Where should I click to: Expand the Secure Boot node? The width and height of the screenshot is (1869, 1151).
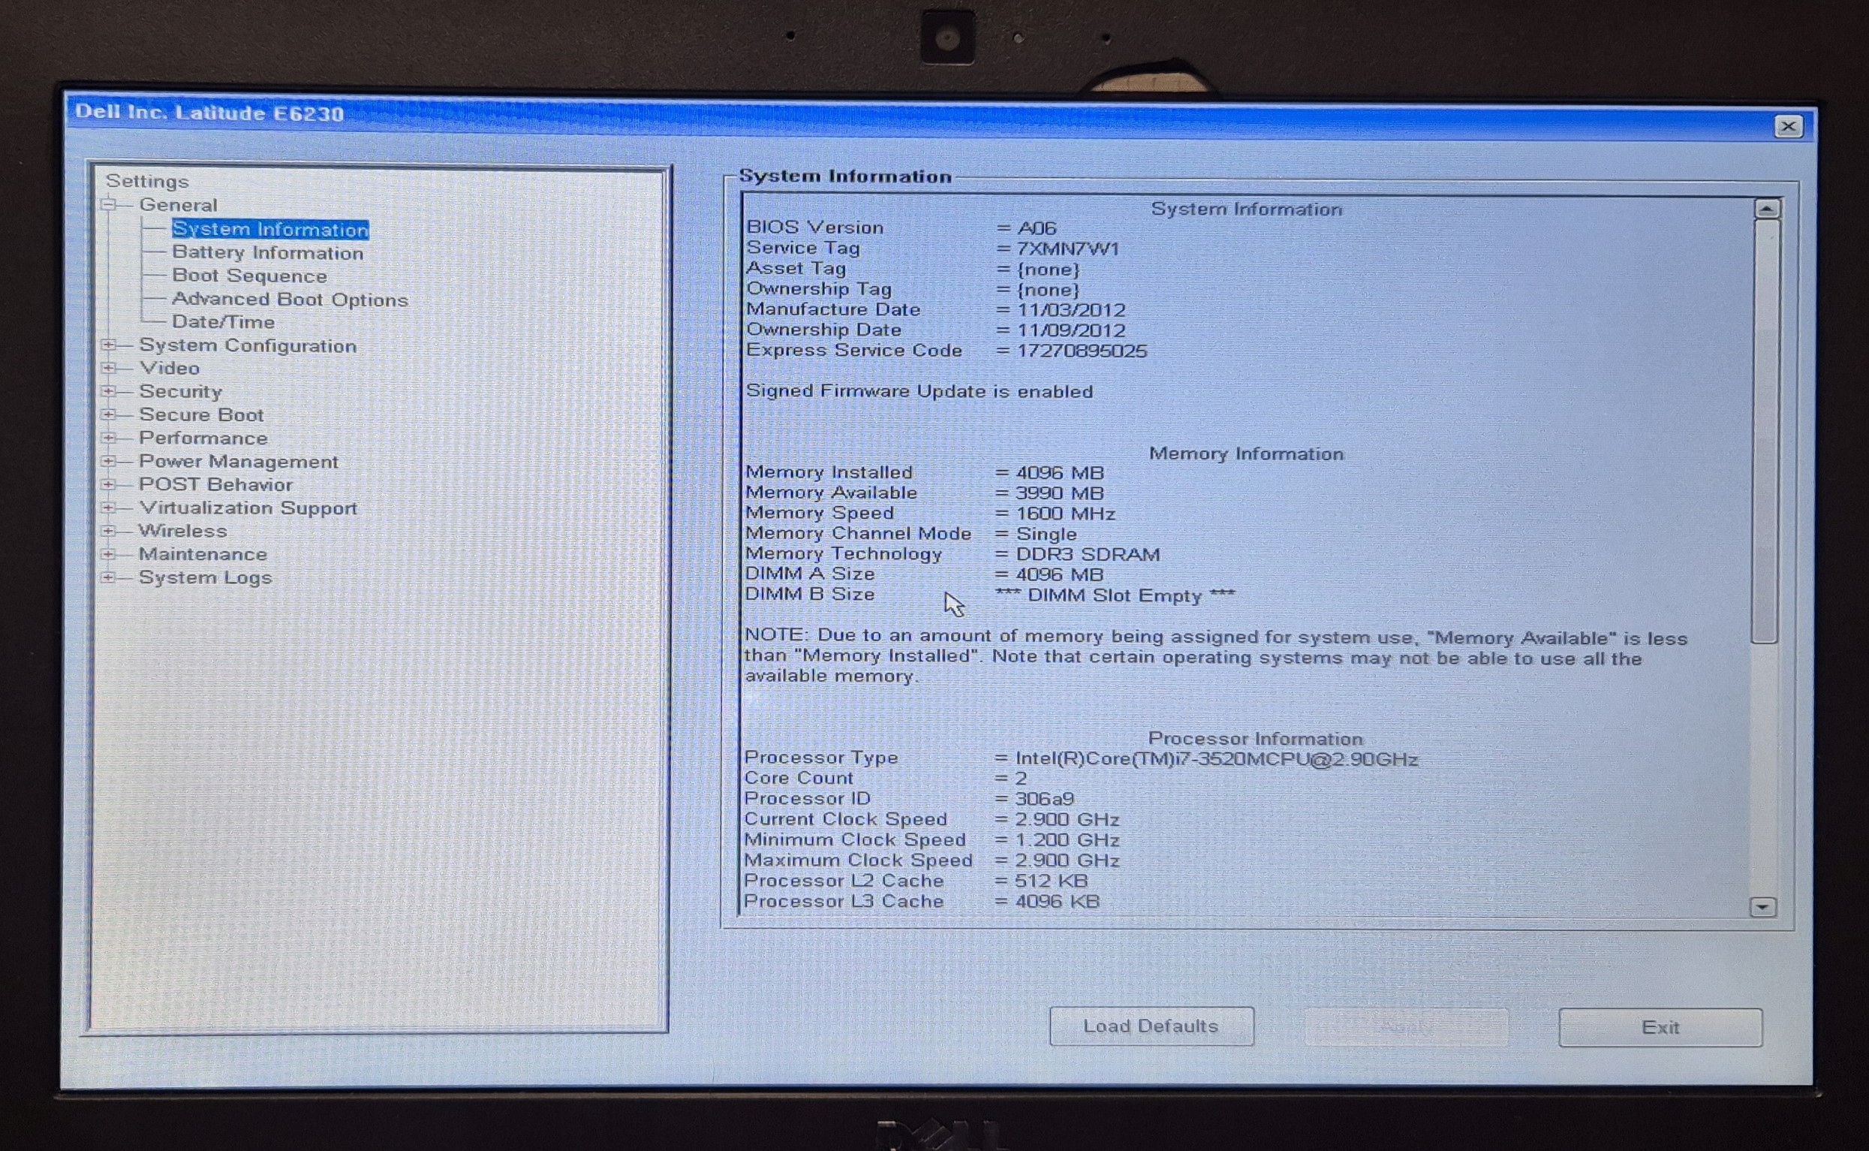[109, 415]
